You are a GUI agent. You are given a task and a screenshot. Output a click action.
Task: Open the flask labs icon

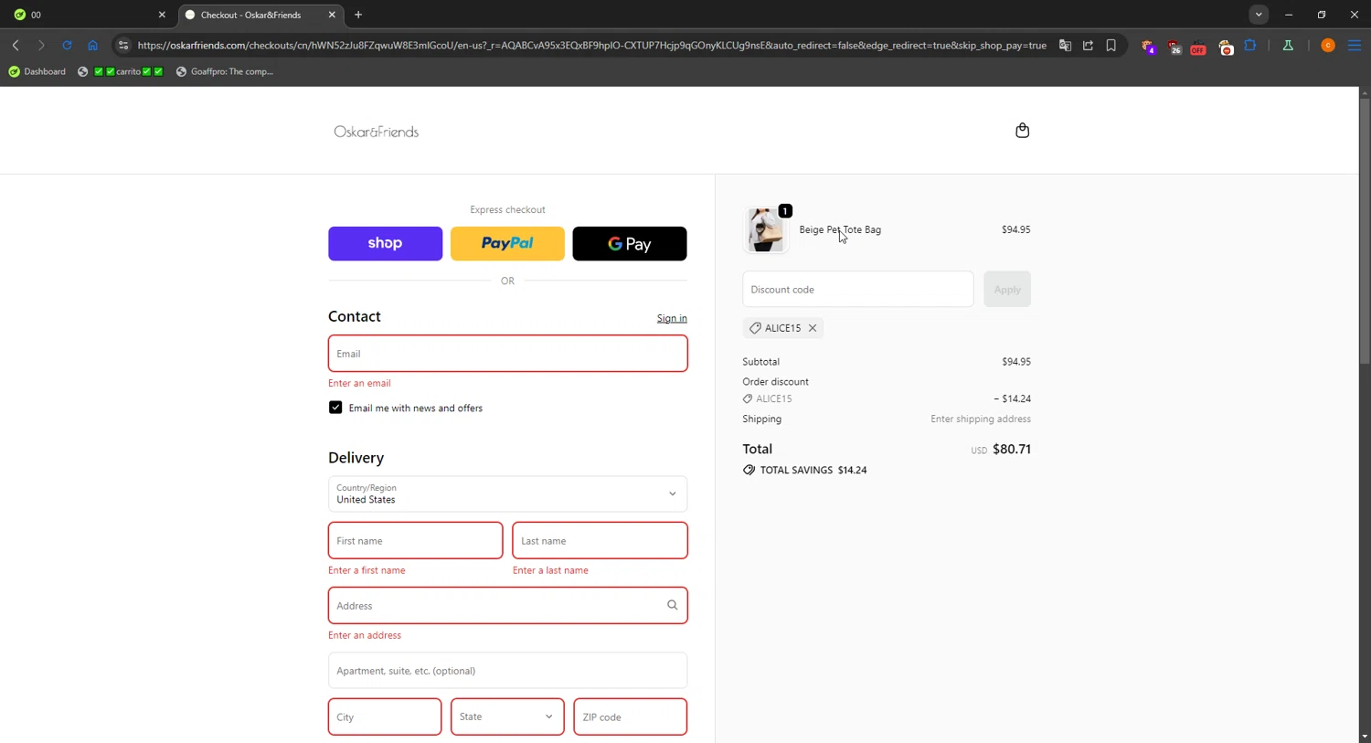[1288, 45]
